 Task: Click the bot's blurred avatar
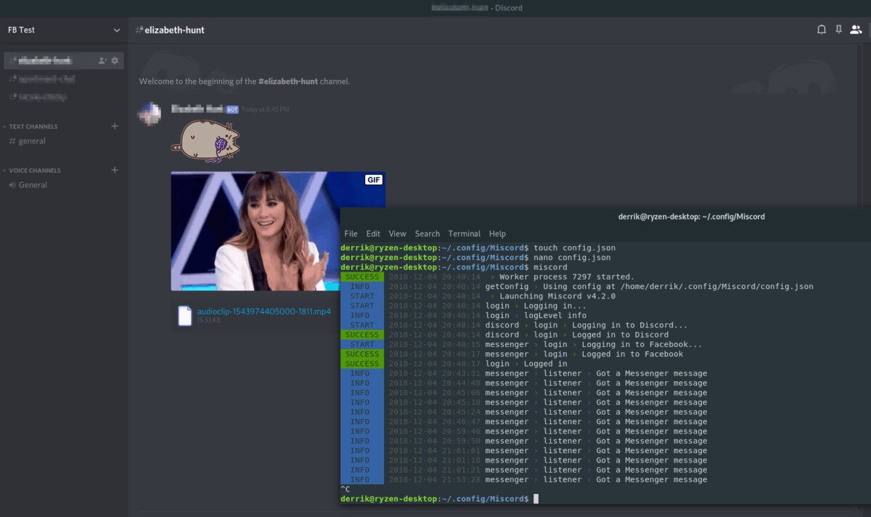coord(150,113)
